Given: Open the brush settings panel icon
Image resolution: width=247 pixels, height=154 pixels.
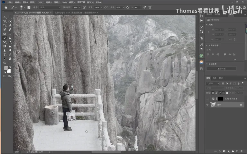Looking at the screenshot, I should (x=29, y=7).
